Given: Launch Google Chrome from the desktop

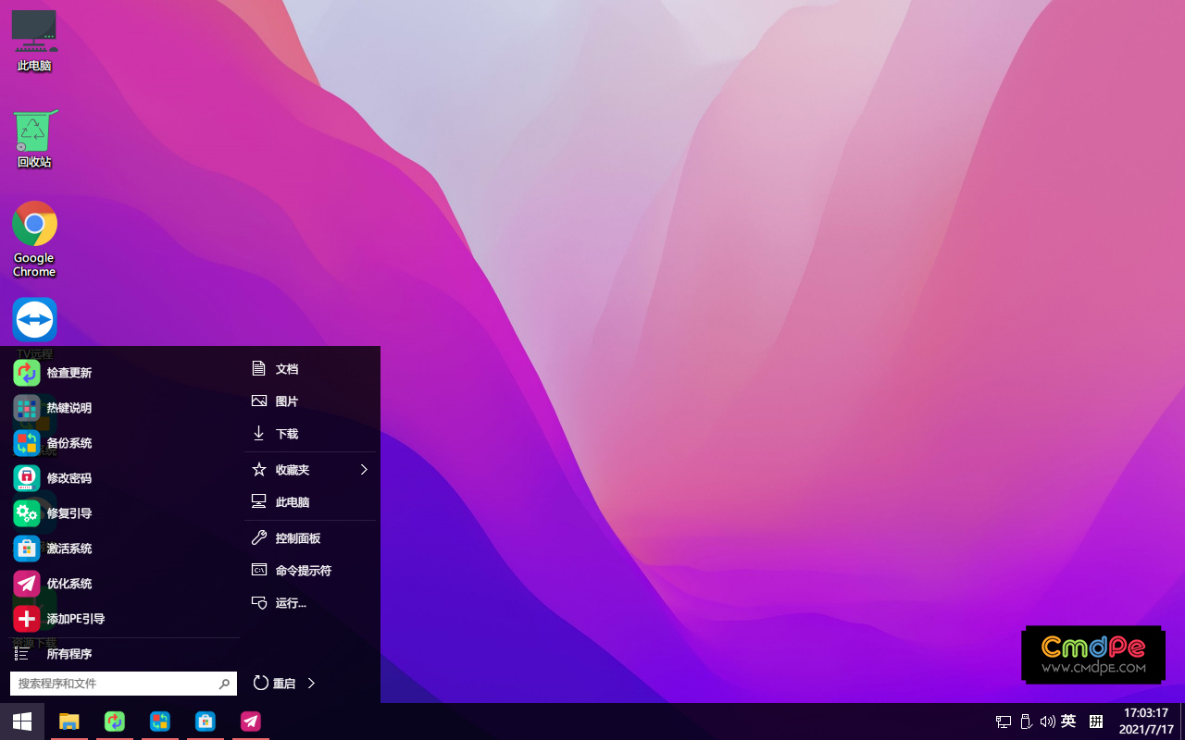Looking at the screenshot, I should click(34, 239).
